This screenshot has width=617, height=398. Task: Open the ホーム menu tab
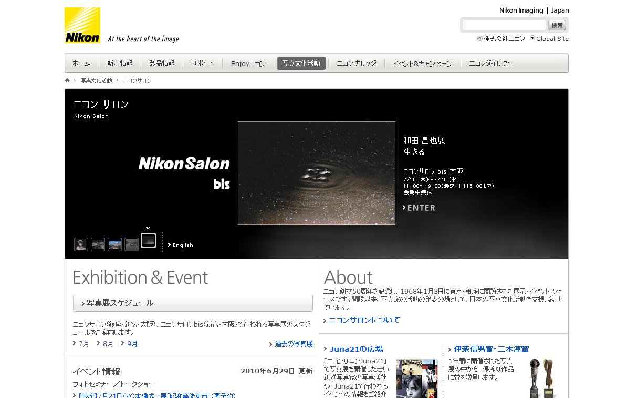81,63
